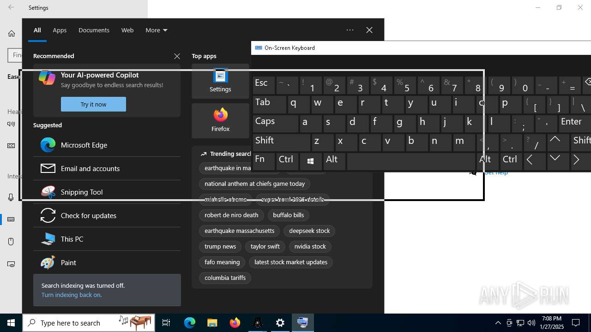Search trending columbia tariffs
The height and width of the screenshot is (332, 591).
[225, 278]
